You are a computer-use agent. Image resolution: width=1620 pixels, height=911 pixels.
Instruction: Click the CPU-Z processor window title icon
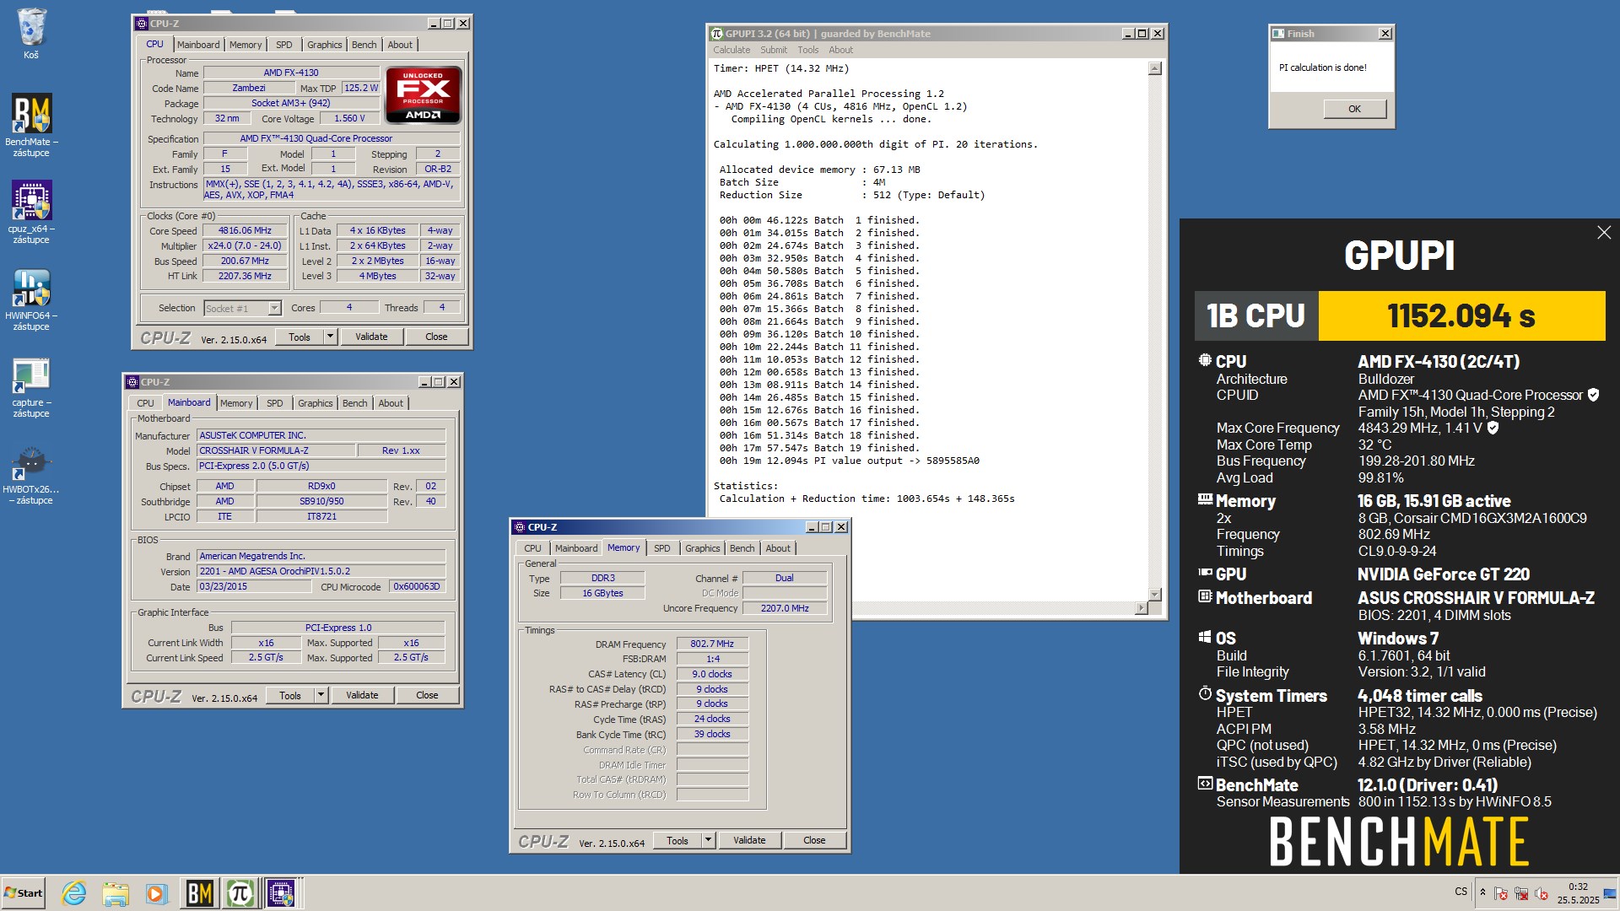142,24
